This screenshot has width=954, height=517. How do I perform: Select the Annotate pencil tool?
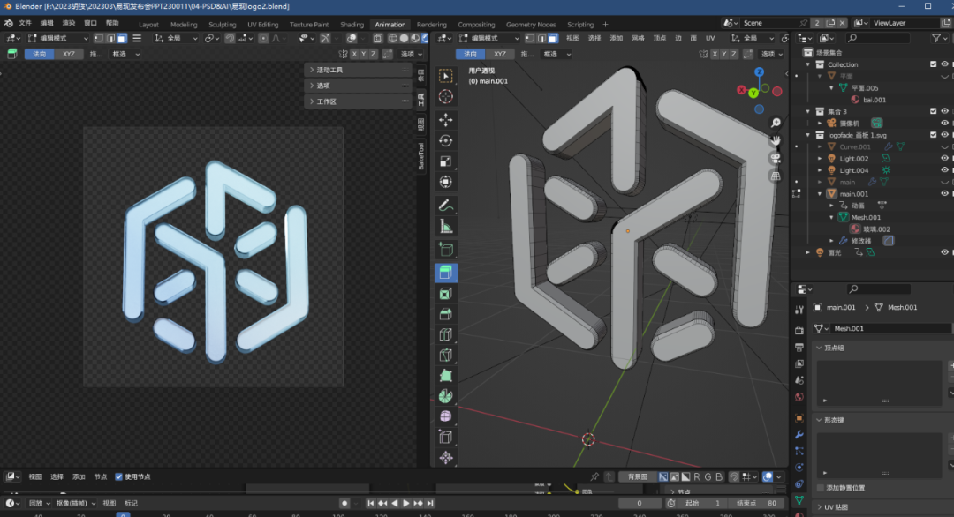click(446, 206)
